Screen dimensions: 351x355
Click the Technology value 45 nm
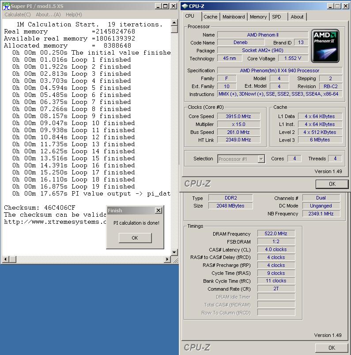coord(230,58)
